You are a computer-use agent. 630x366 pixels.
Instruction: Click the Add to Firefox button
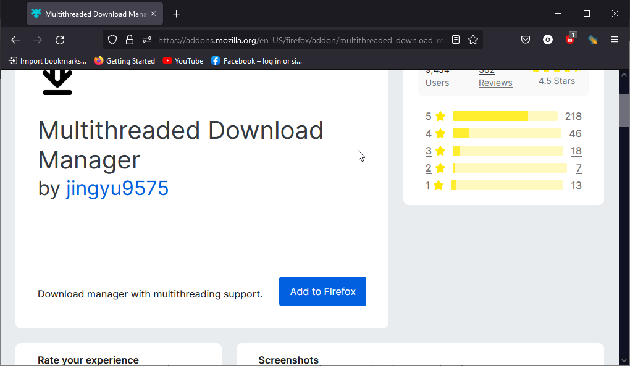[x=322, y=291]
